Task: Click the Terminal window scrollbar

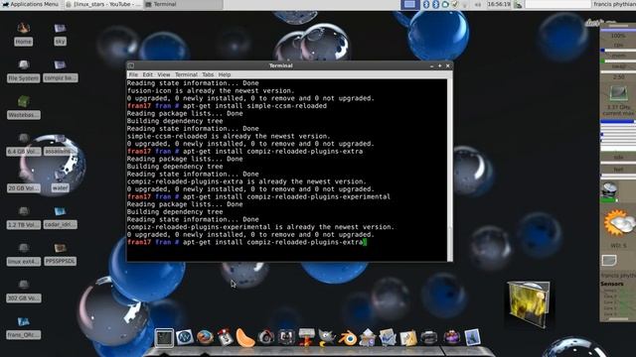Action: coord(450,170)
